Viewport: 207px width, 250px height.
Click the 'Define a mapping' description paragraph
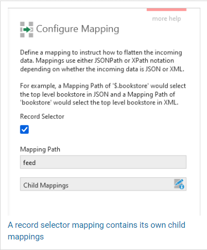tap(102, 61)
